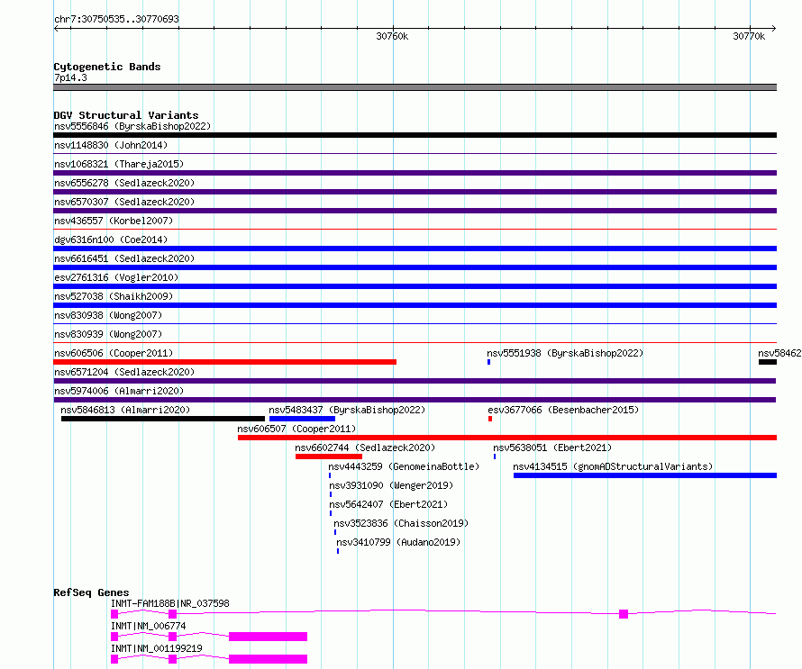Click the nsv5551938 (ByrskaBishop2022) label

565,353
